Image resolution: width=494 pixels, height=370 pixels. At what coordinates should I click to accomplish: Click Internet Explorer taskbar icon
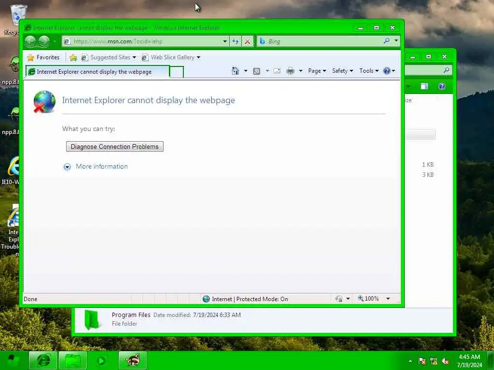(43, 360)
